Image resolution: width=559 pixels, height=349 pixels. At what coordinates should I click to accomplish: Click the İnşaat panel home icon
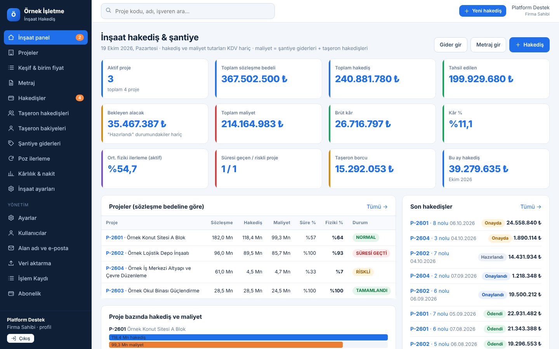point(11,38)
